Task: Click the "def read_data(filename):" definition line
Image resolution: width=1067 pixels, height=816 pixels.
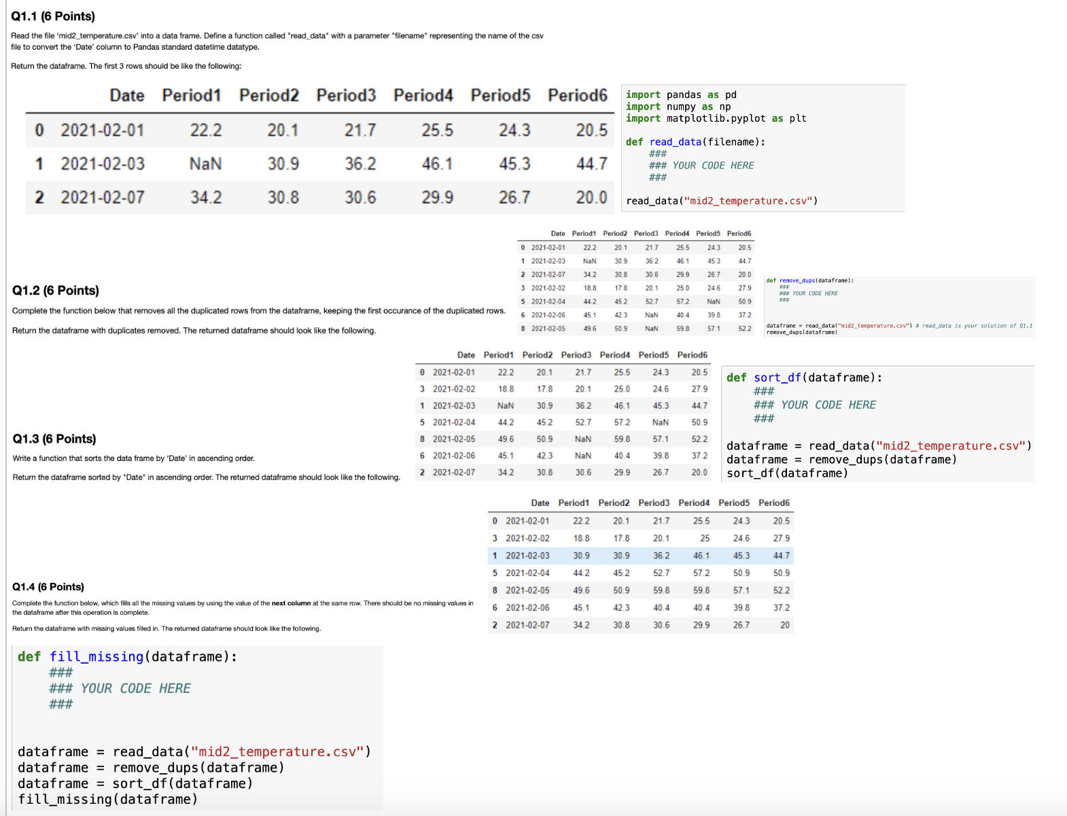Action: tap(695, 141)
